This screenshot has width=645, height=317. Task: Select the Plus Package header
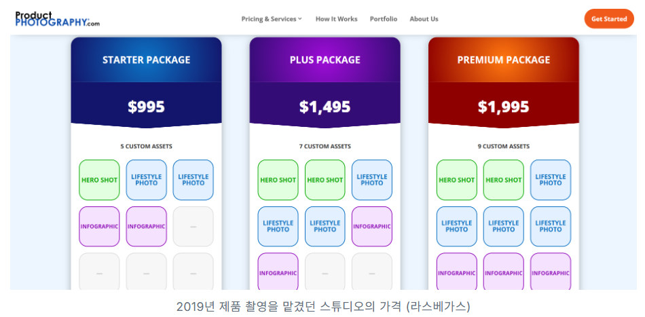coord(325,60)
